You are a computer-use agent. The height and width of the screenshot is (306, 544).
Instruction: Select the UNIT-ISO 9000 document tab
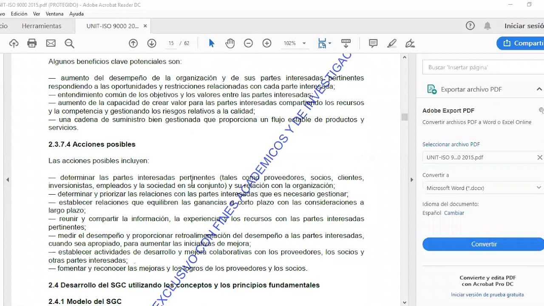click(113, 26)
